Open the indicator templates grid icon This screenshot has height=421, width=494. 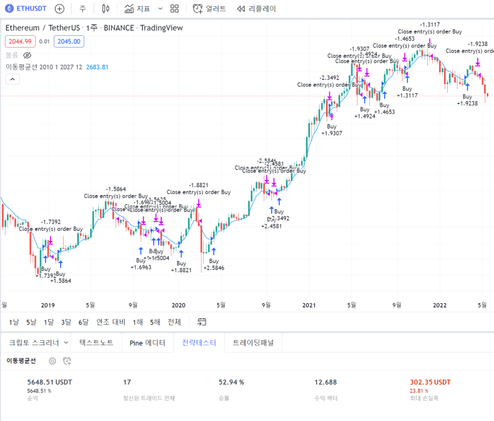click(174, 9)
